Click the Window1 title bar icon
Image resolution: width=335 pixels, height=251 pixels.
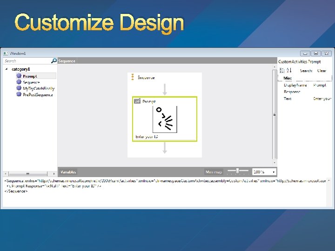[x=6, y=53]
